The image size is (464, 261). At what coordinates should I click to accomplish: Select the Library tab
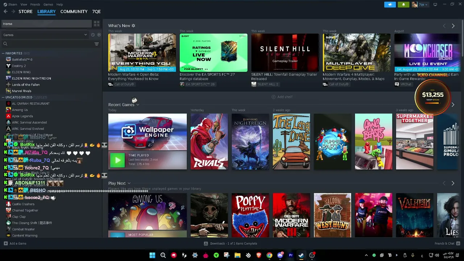coord(46,12)
